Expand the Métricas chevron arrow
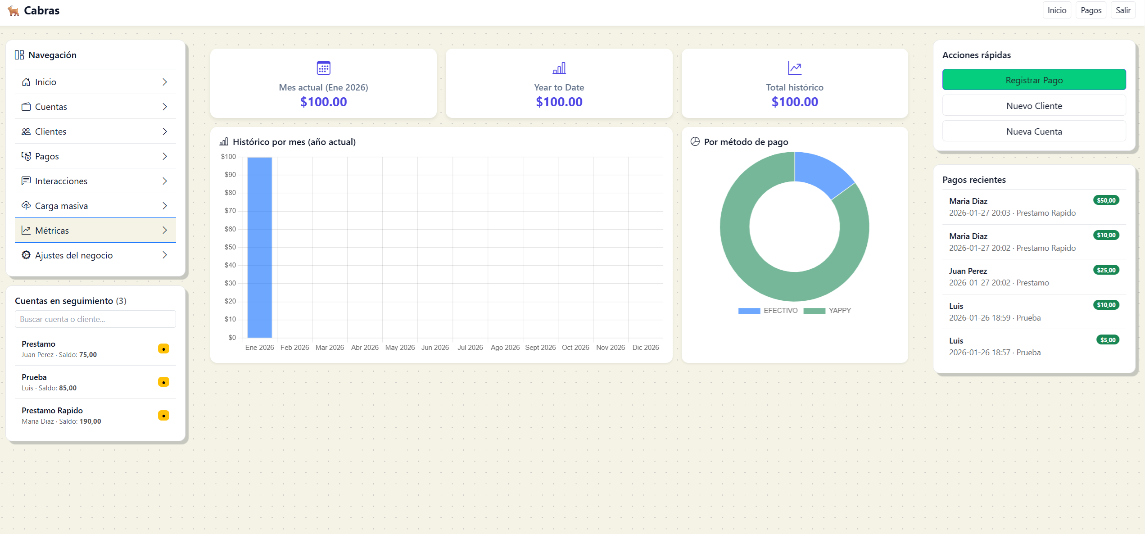This screenshot has height=534, width=1145. click(x=165, y=231)
